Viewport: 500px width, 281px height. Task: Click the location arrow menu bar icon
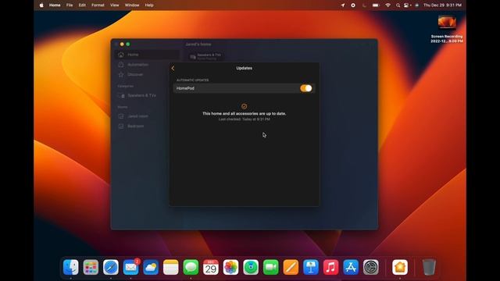point(343,5)
